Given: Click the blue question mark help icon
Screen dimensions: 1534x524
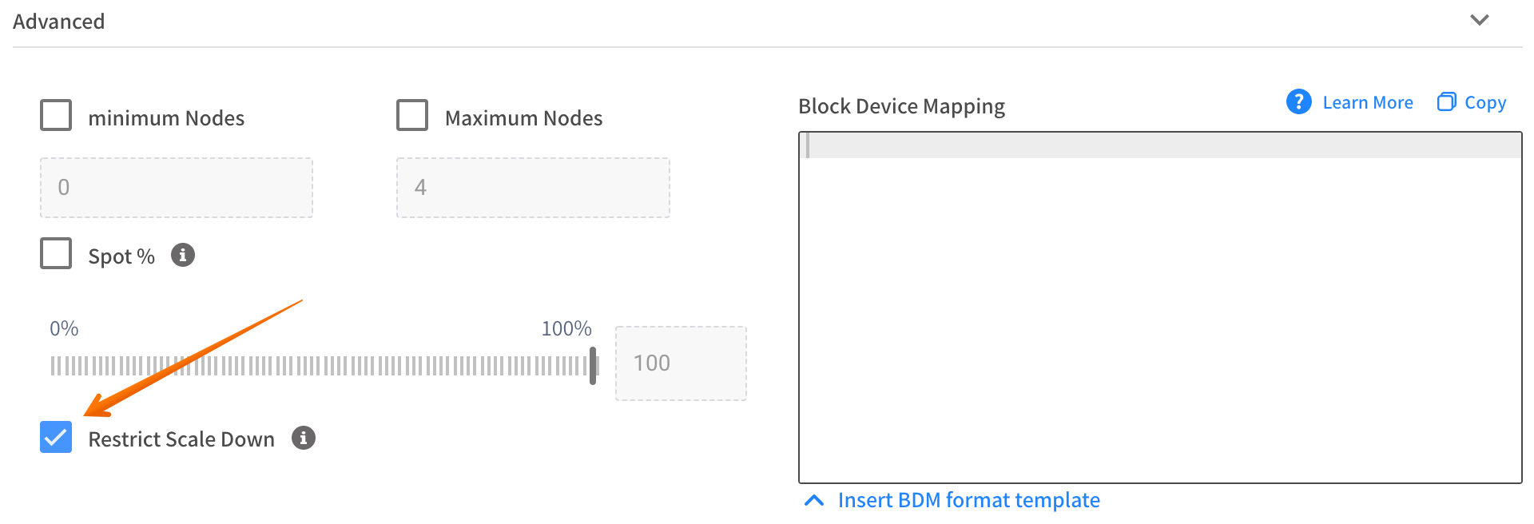Looking at the screenshot, I should coord(1298,101).
